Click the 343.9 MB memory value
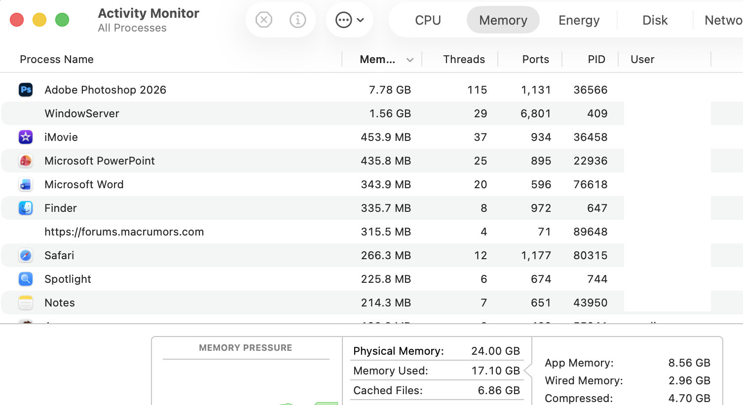This screenshot has height=405, width=743. pyautogui.click(x=386, y=184)
